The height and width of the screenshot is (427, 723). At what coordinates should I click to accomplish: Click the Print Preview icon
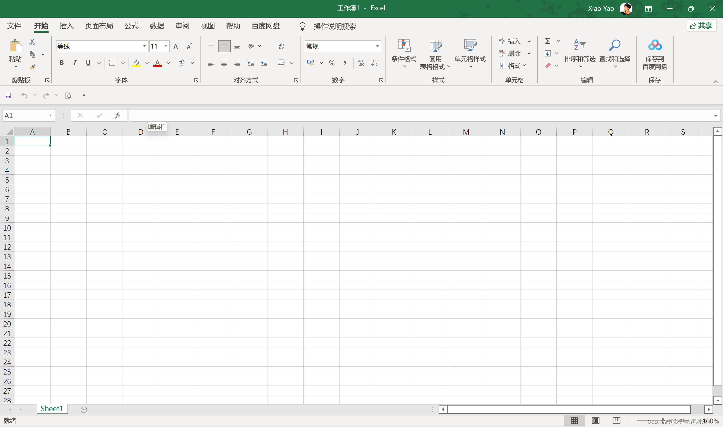coord(68,95)
